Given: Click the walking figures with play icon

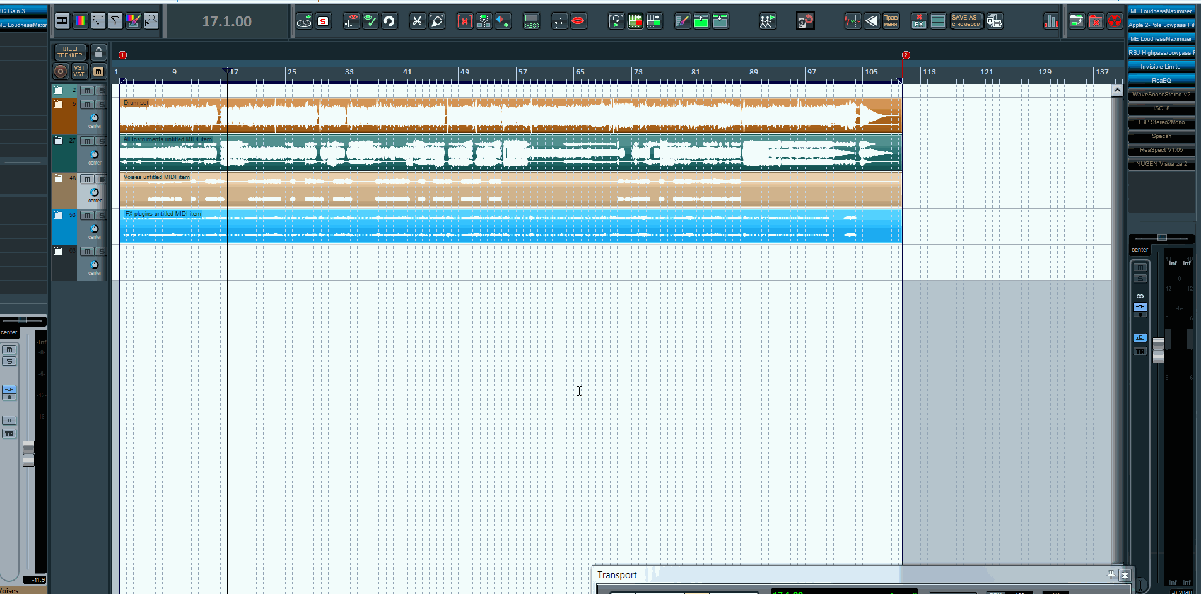Looking at the screenshot, I should pyautogui.click(x=766, y=21).
